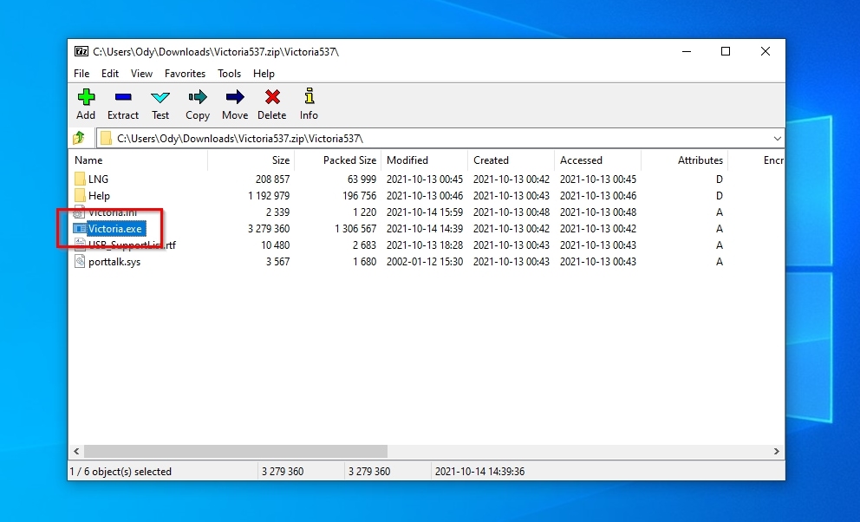Sort by Accessed column header
The height and width of the screenshot is (522, 860).
[x=598, y=160]
